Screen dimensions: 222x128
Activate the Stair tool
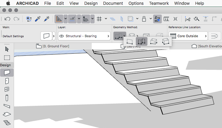click(x=7, y=122)
